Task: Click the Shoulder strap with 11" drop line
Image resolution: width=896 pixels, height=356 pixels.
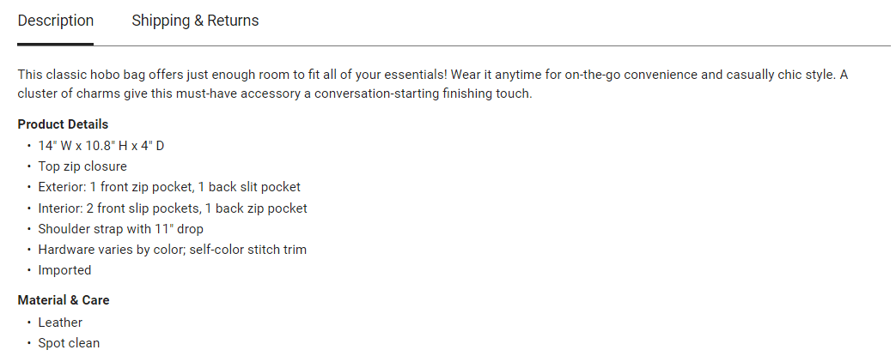Action: [120, 229]
